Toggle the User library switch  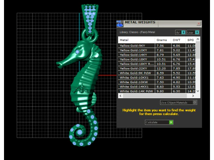point(193,32)
